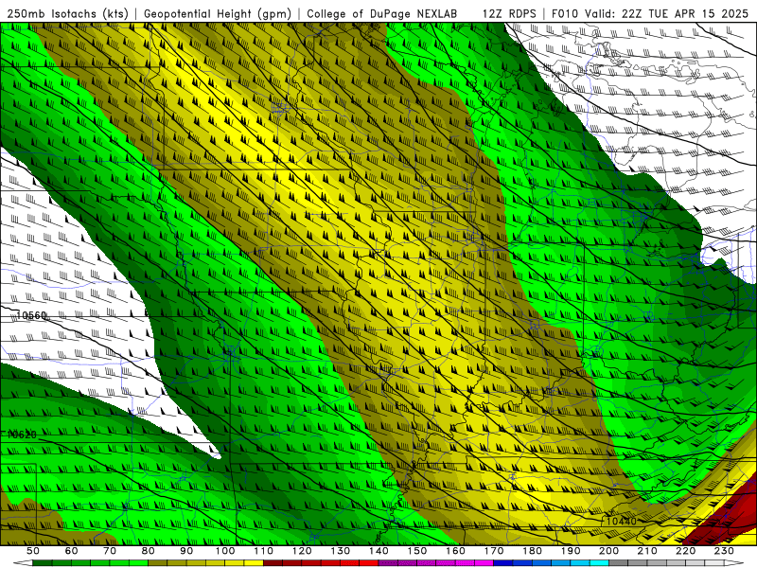Pick the dark gray swatch starting at 200
This screenshot has width=757, height=568.
coord(619,563)
